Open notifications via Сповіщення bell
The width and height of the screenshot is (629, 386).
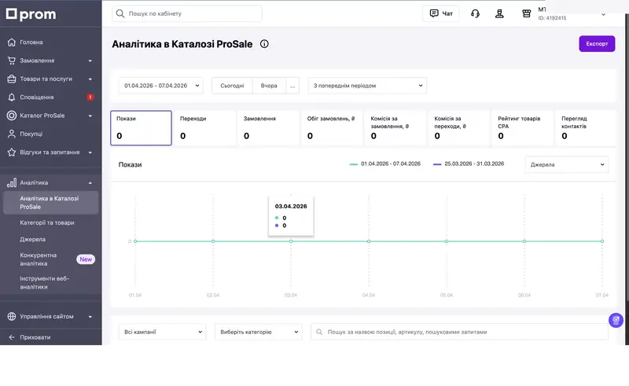(37, 97)
